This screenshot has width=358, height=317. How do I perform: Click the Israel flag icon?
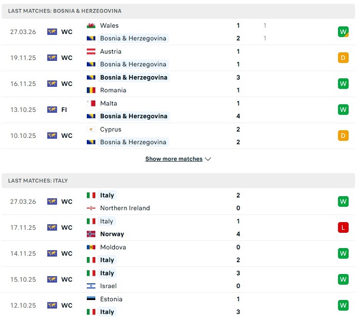pos(91,286)
